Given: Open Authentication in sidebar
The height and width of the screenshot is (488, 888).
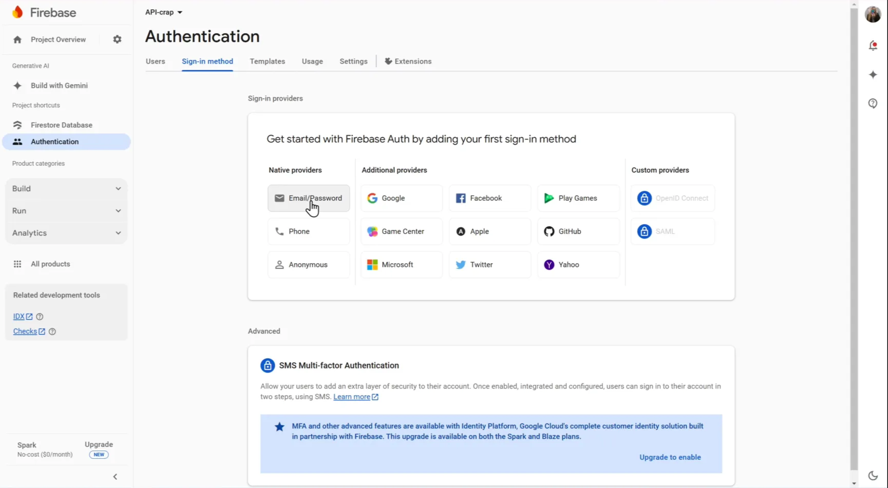Looking at the screenshot, I should pos(66,142).
